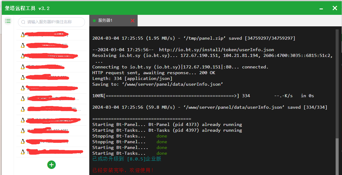Viewport: 342px width, 175px height.
Task: Click the penguin icon of the last server
Action: pos(22,152)
